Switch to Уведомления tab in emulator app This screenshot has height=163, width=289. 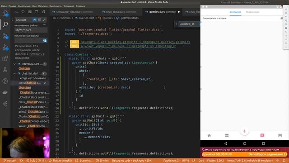(x=252, y=12)
